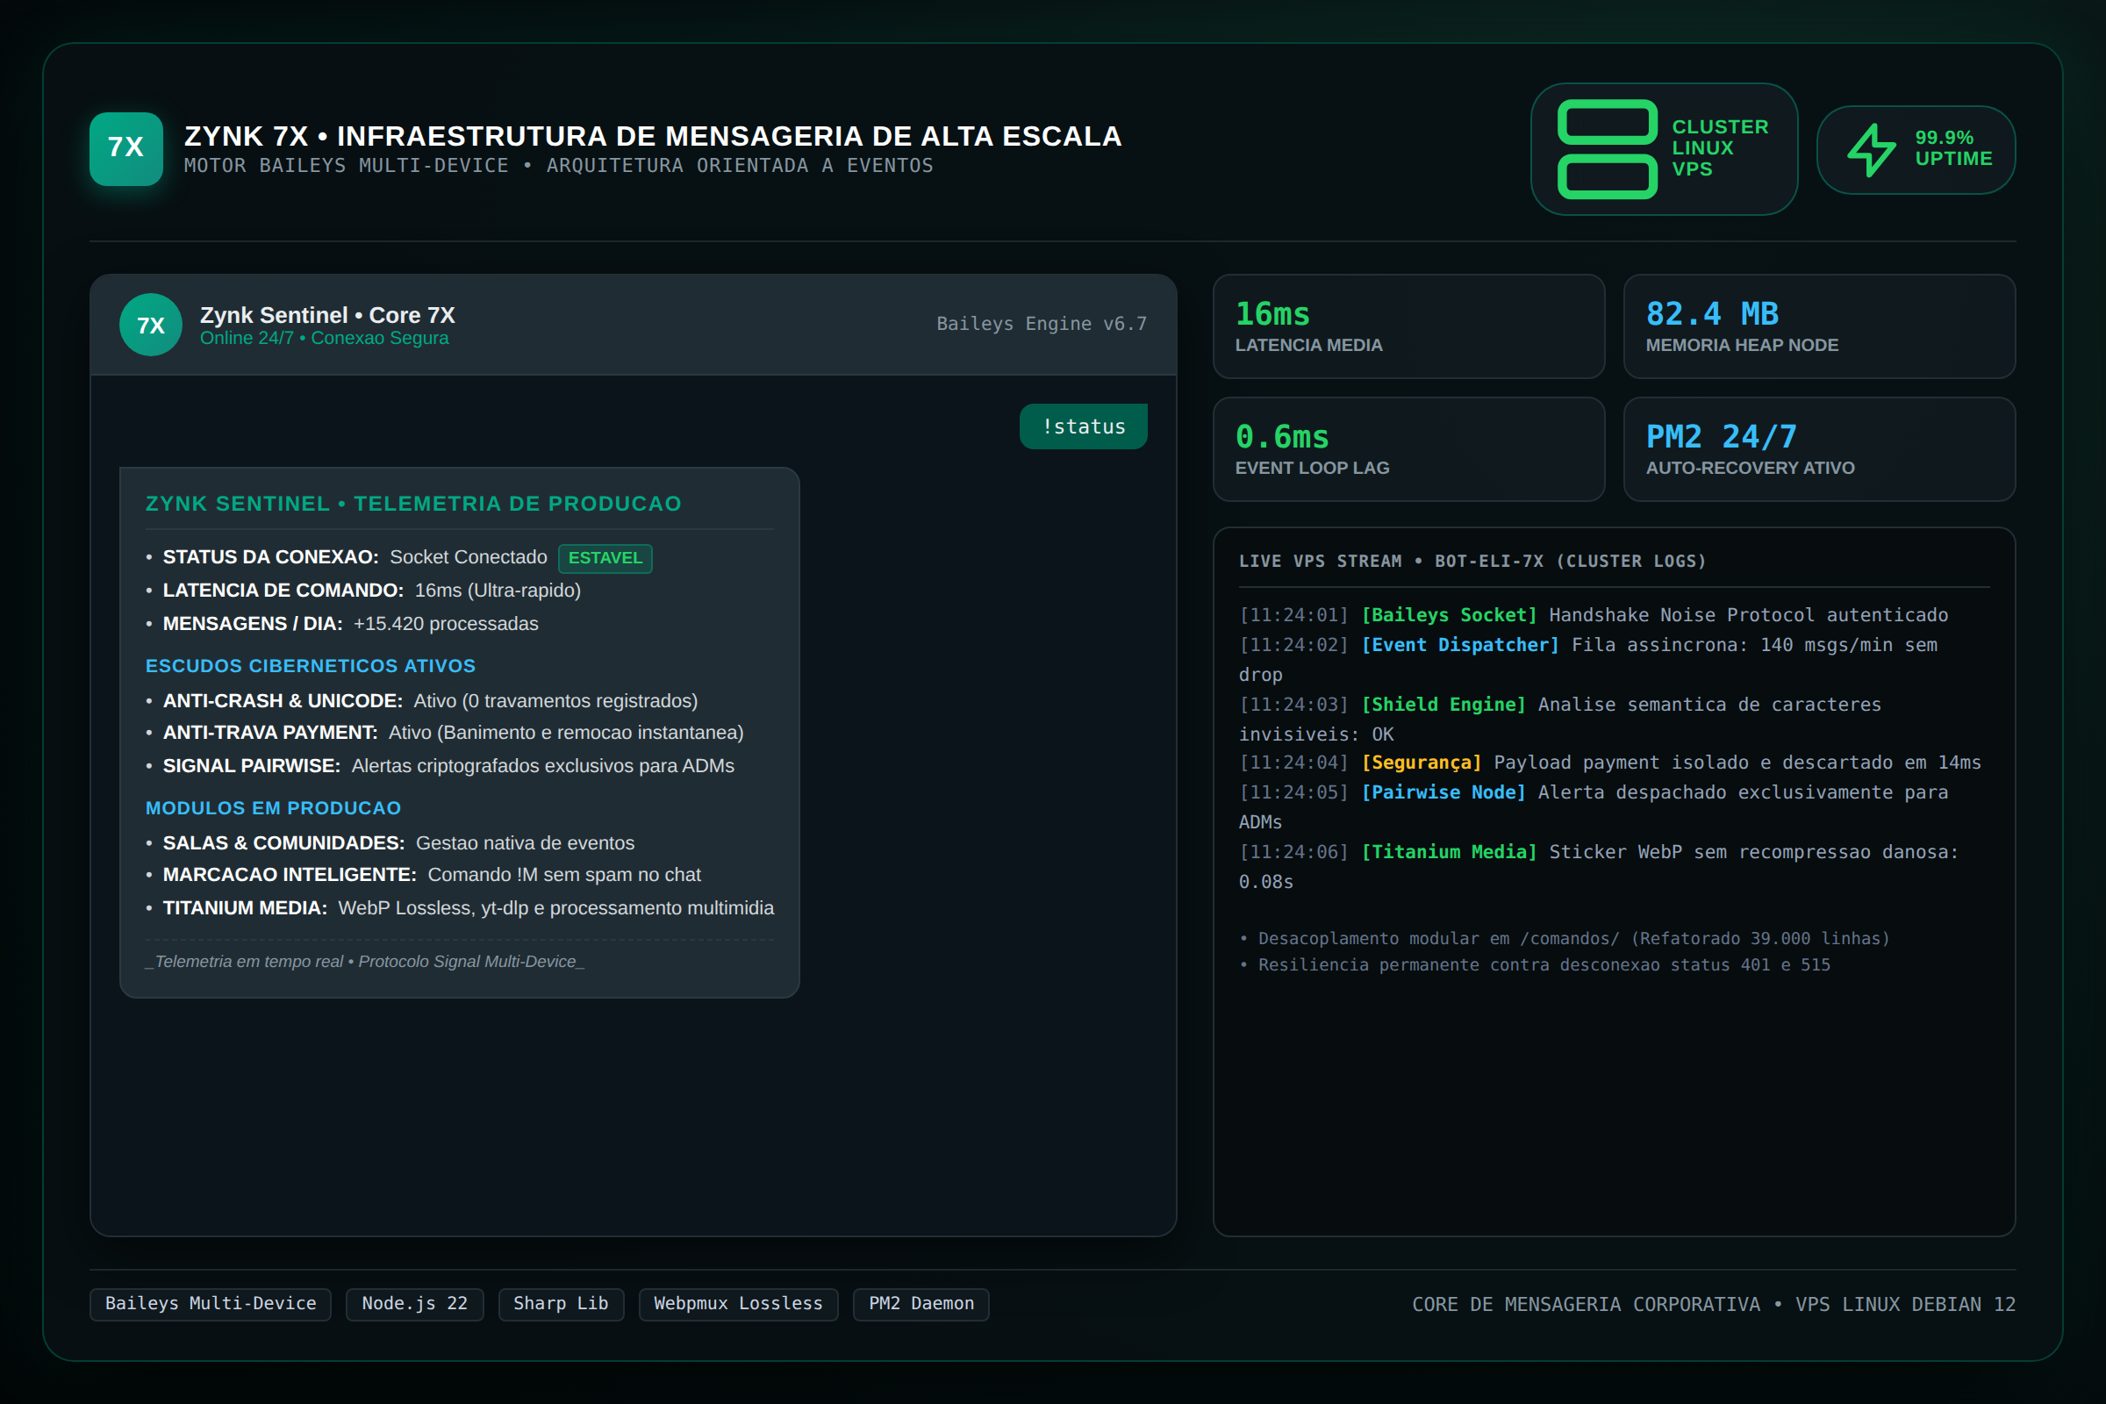The height and width of the screenshot is (1404, 2106).
Task: Click the [Shield Engine] log tag
Action: [x=1443, y=705]
